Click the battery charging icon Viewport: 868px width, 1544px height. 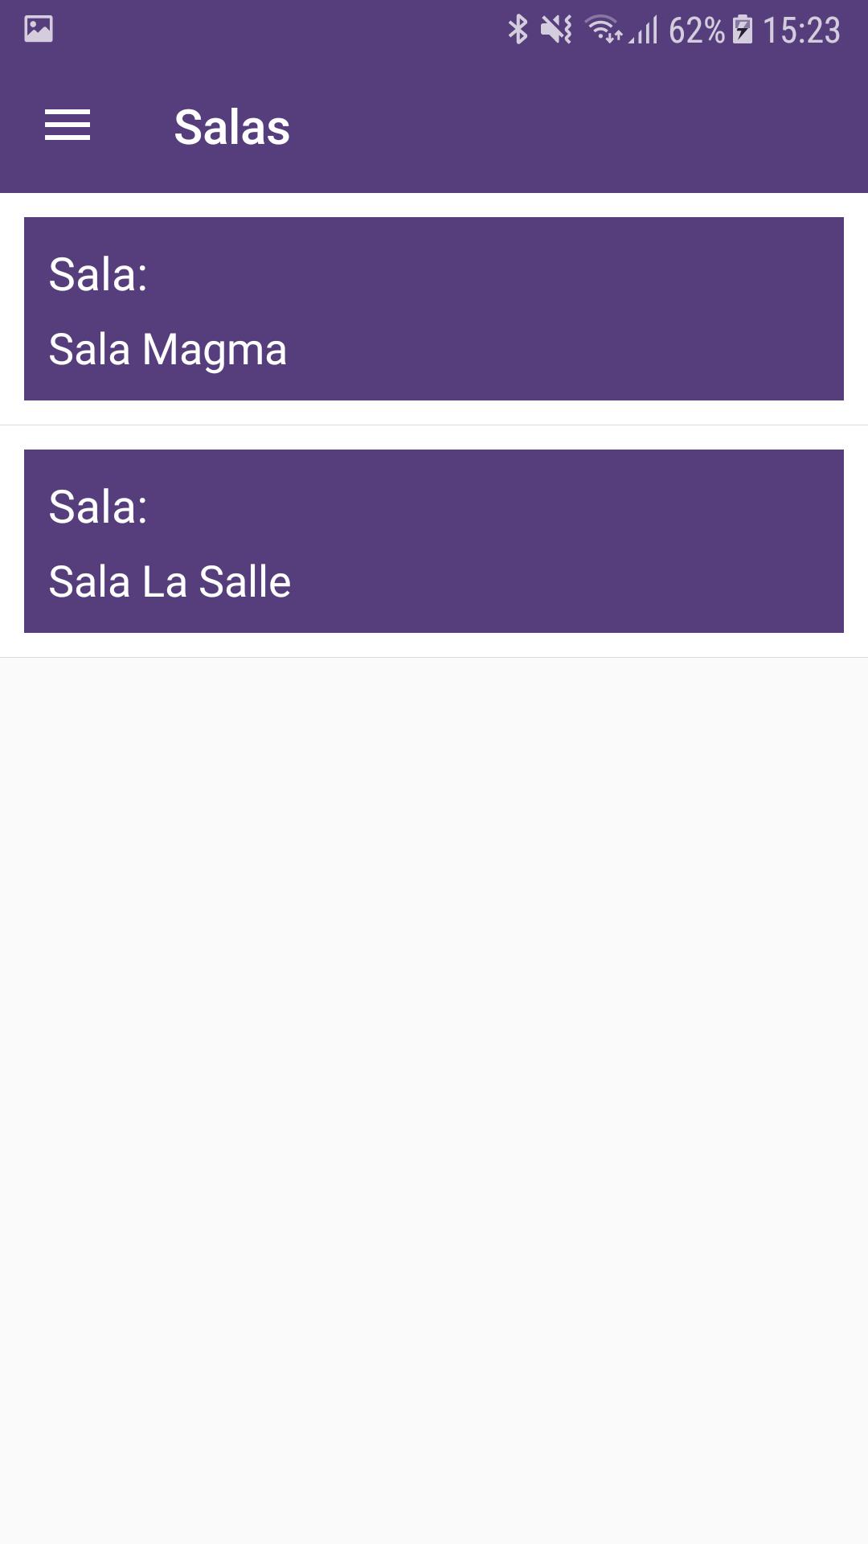(x=743, y=30)
